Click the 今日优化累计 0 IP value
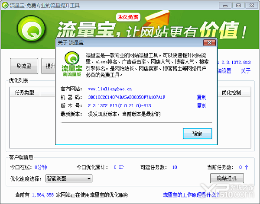The width and height of the screenshot is (260, 204). pyautogui.click(x=119, y=167)
